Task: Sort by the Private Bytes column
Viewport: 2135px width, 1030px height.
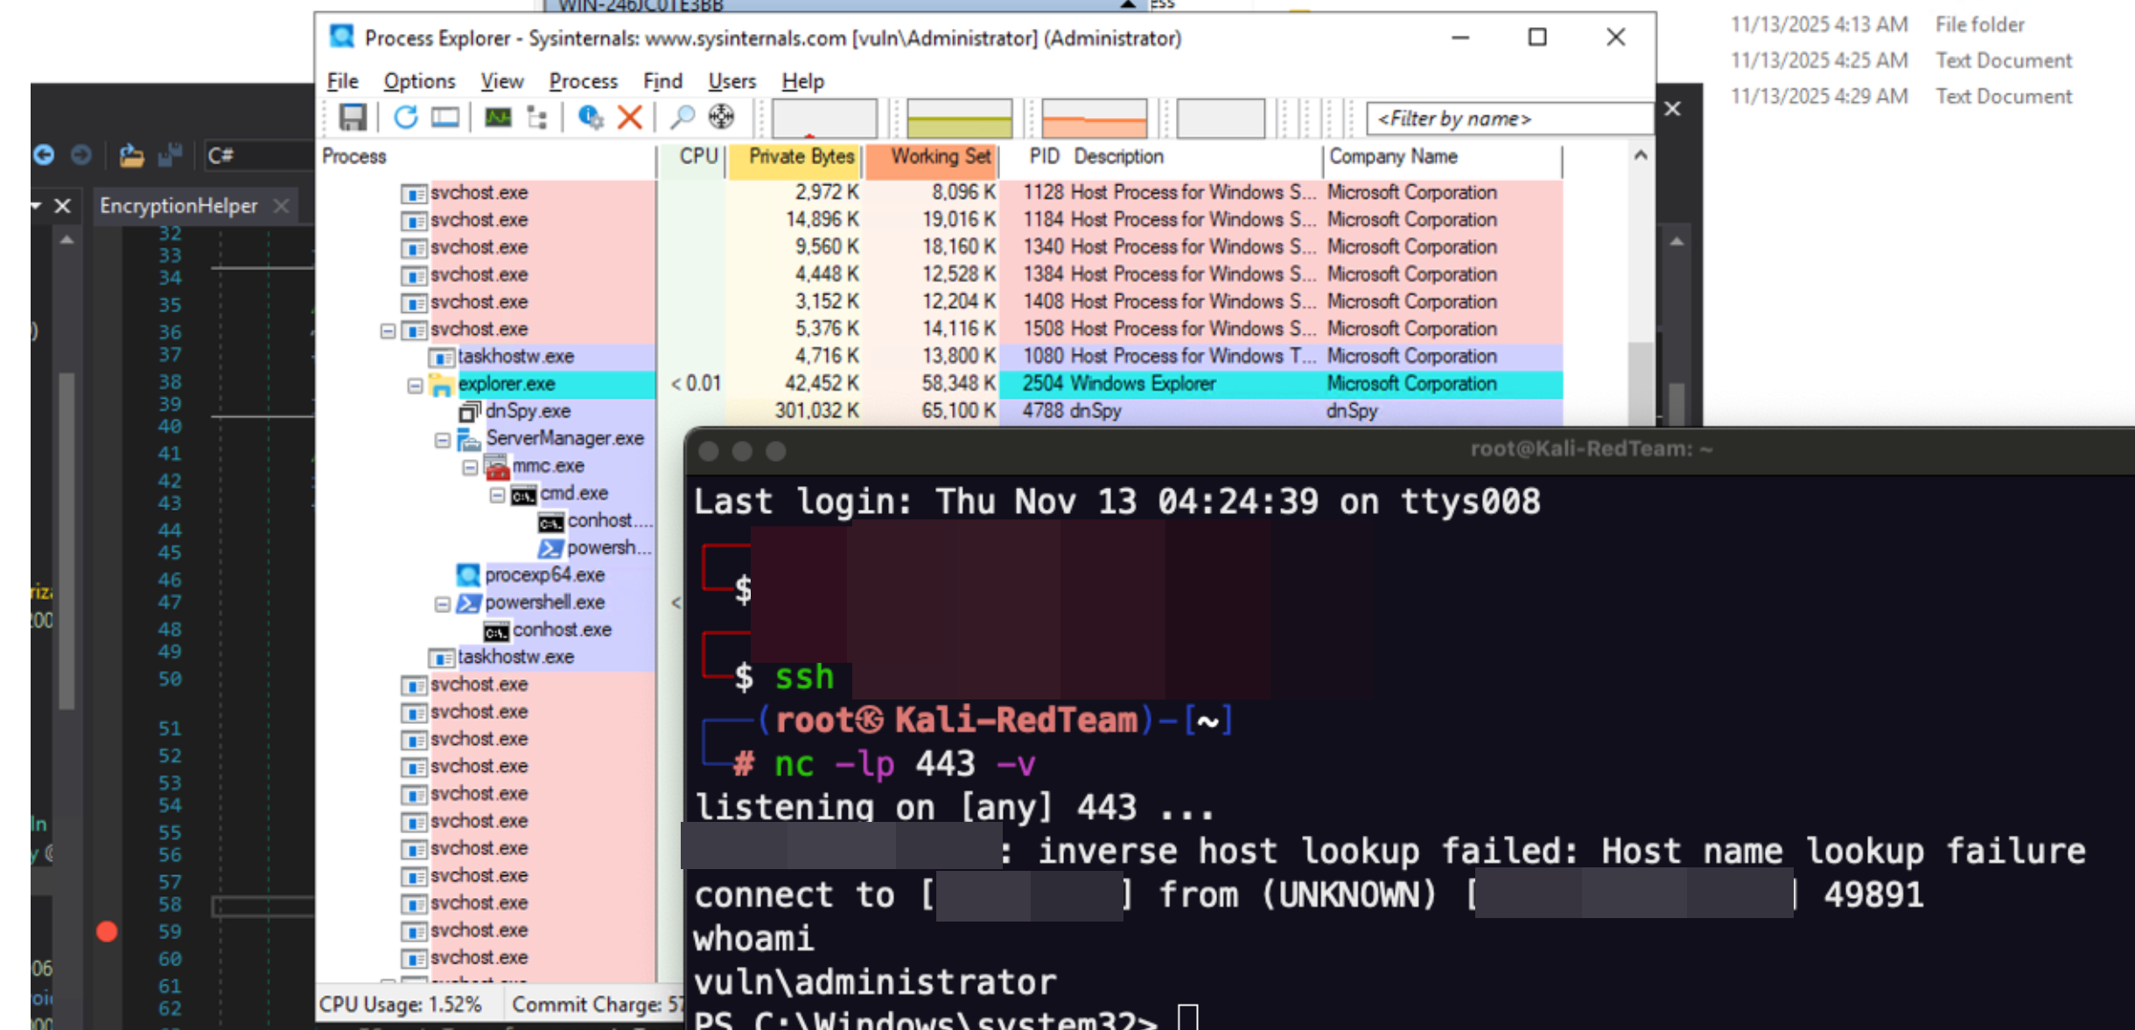Action: (795, 157)
